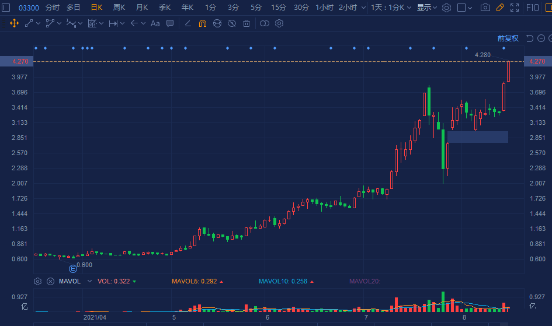Select the arrow annotation tool
The width and height of the screenshot is (552, 326).
pyautogui.click(x=134, y=23)
